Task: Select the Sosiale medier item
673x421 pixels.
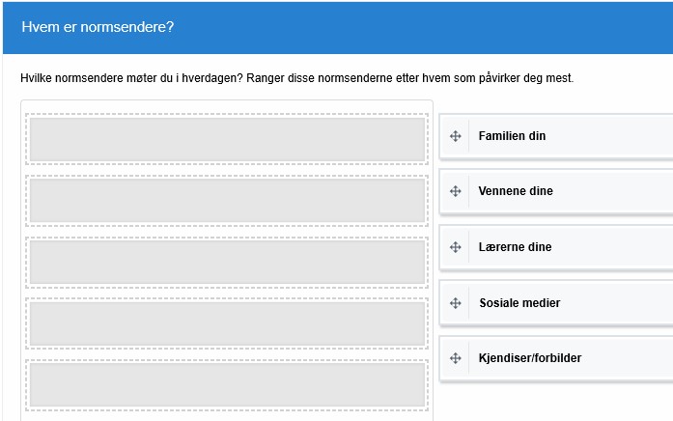Action: 556,303
